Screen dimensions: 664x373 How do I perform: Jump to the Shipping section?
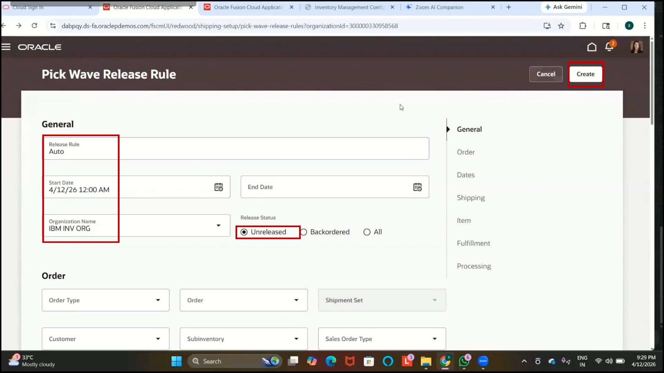coord(471,198)
